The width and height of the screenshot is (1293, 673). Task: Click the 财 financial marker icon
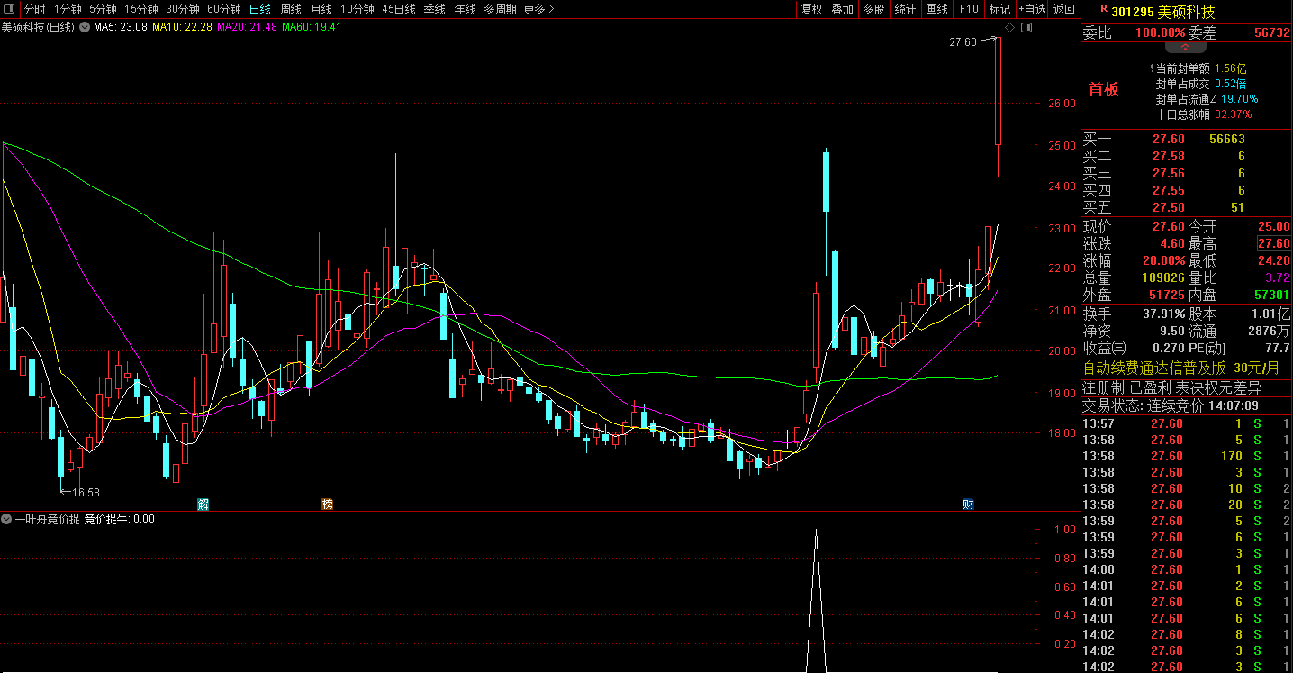(968, 504)
